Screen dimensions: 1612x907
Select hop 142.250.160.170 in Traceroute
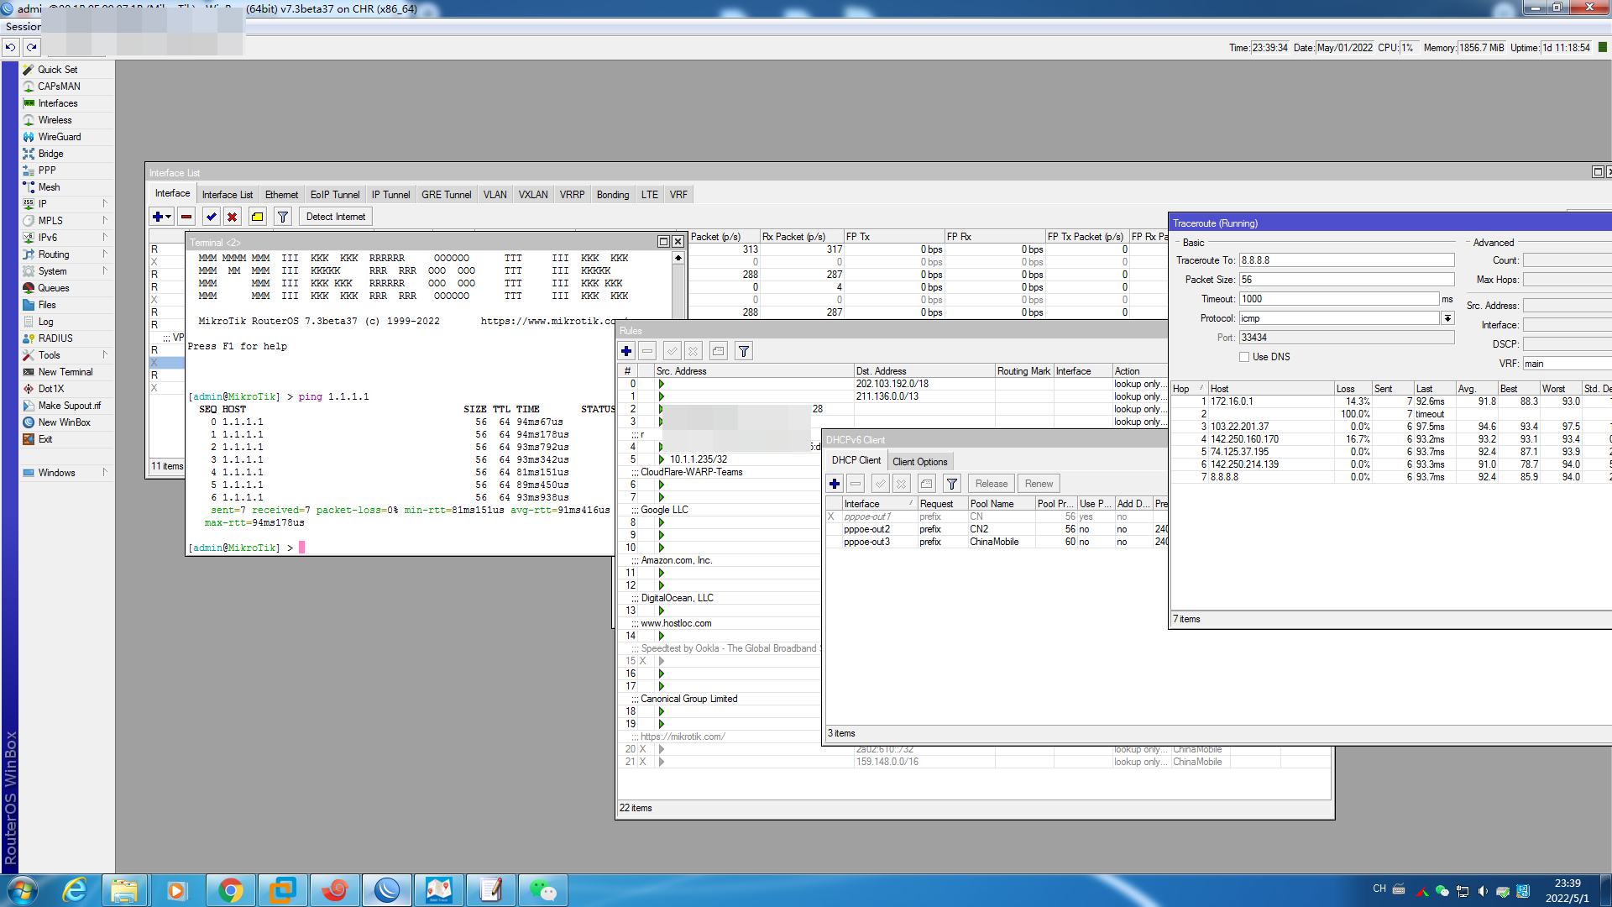[x=1391, y=439]
